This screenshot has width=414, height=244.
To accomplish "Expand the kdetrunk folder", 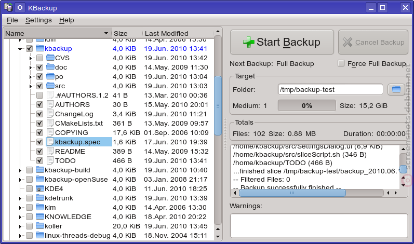I will pos(20,198).
